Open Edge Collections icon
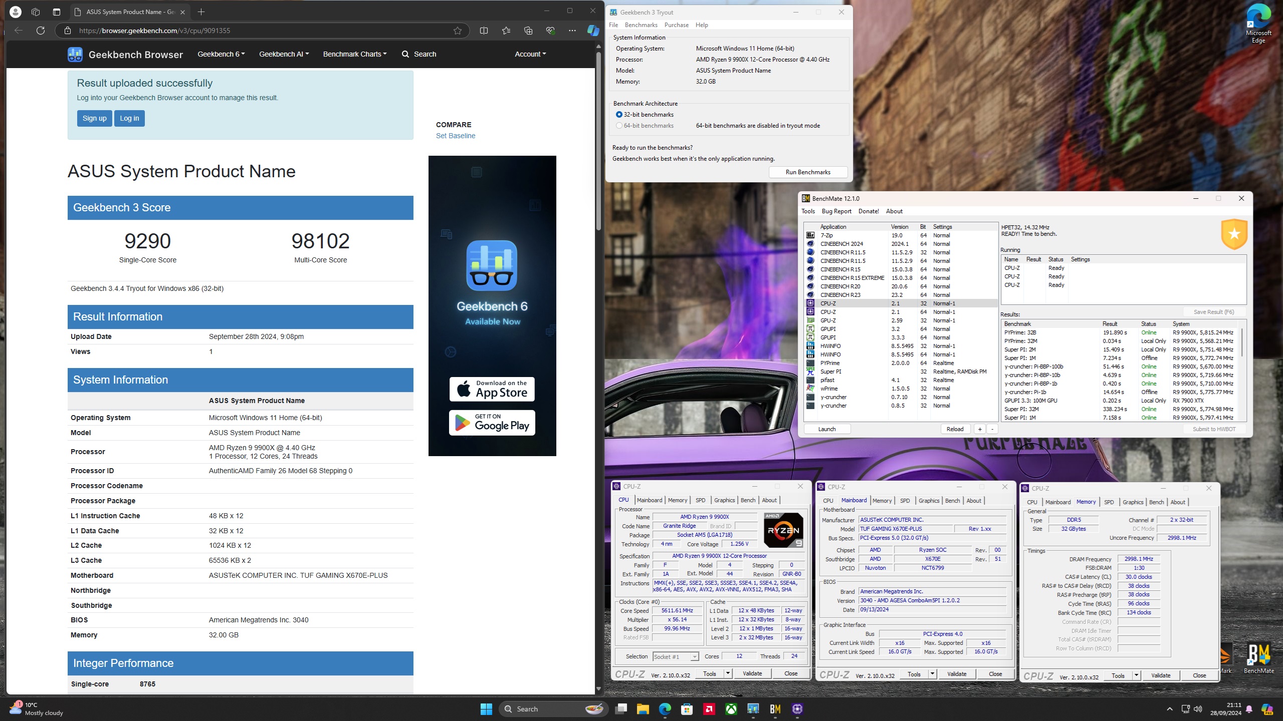This screenshot has width=1283, height=721. [528, 31]
